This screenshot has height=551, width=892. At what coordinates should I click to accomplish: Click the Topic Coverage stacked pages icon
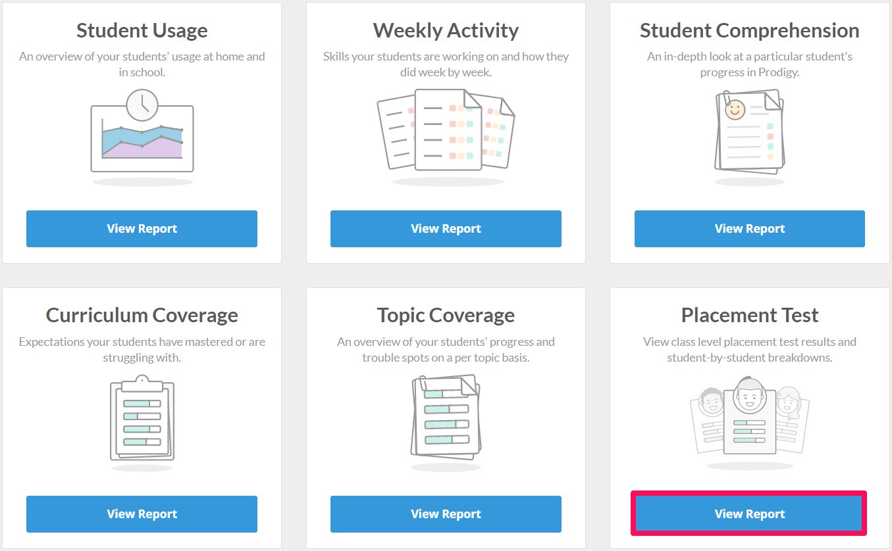click(x=446, y=422)
